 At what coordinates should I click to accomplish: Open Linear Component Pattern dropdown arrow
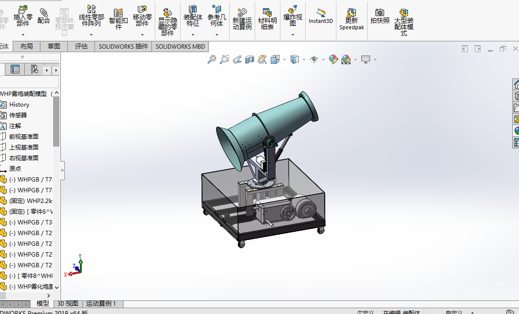(x=92, y=35)
